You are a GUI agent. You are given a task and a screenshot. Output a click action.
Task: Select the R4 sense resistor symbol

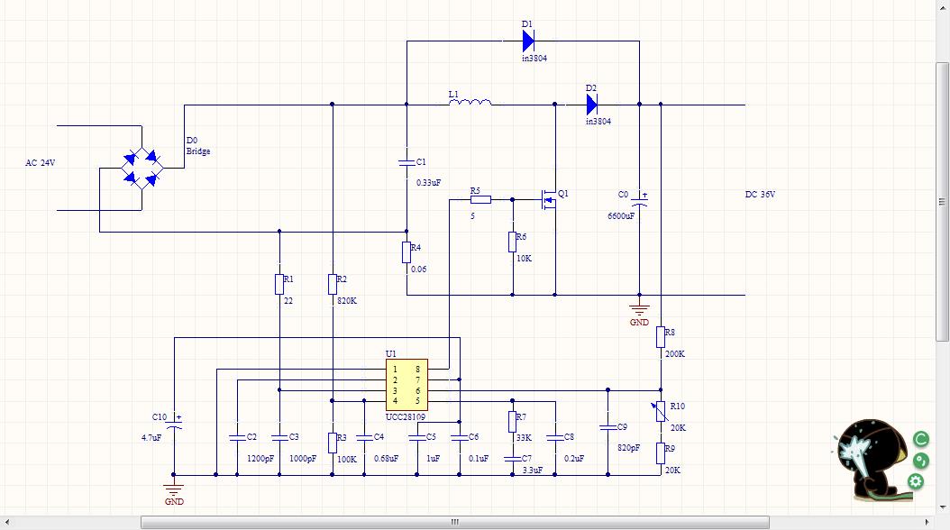(406, 252)
